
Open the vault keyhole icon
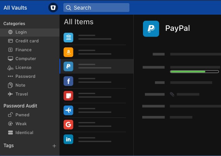[x=53, y=8]
